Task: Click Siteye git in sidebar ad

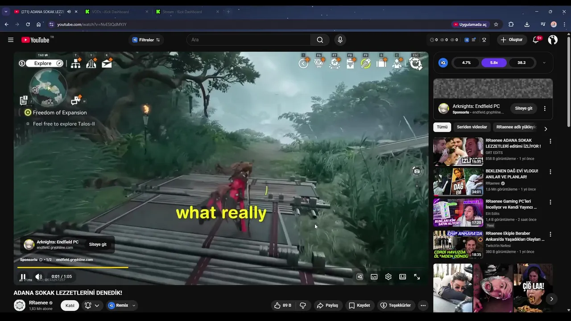Action: [524, 108]
